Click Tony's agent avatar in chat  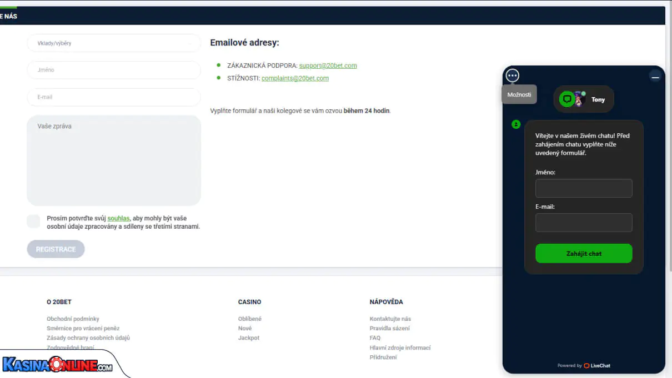pos(579,99)
